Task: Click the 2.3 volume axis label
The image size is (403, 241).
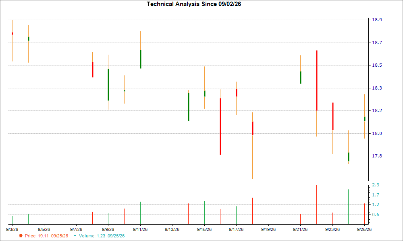Action: (x=376, y=185)
